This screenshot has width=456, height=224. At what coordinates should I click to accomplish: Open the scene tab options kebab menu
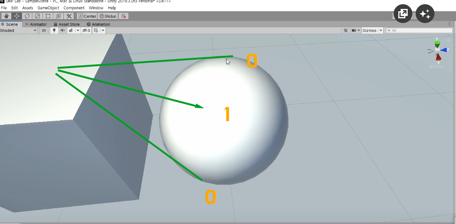tap(449, 24)
